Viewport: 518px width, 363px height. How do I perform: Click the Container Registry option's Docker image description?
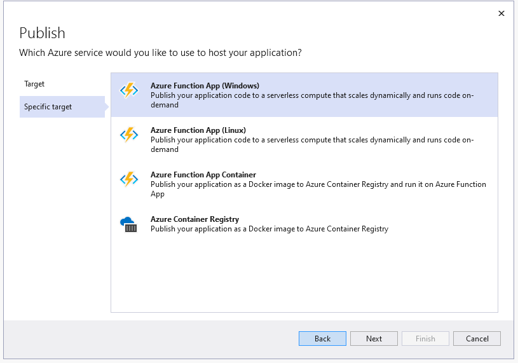[269, 229]
